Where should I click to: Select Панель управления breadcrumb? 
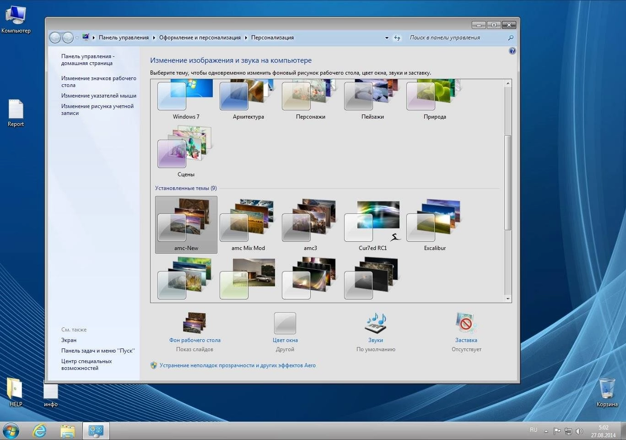pyautogui.click(x=124, y=38)
